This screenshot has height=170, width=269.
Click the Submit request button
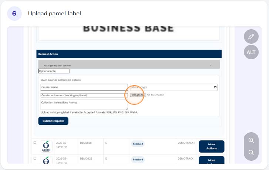click(53, 121)
